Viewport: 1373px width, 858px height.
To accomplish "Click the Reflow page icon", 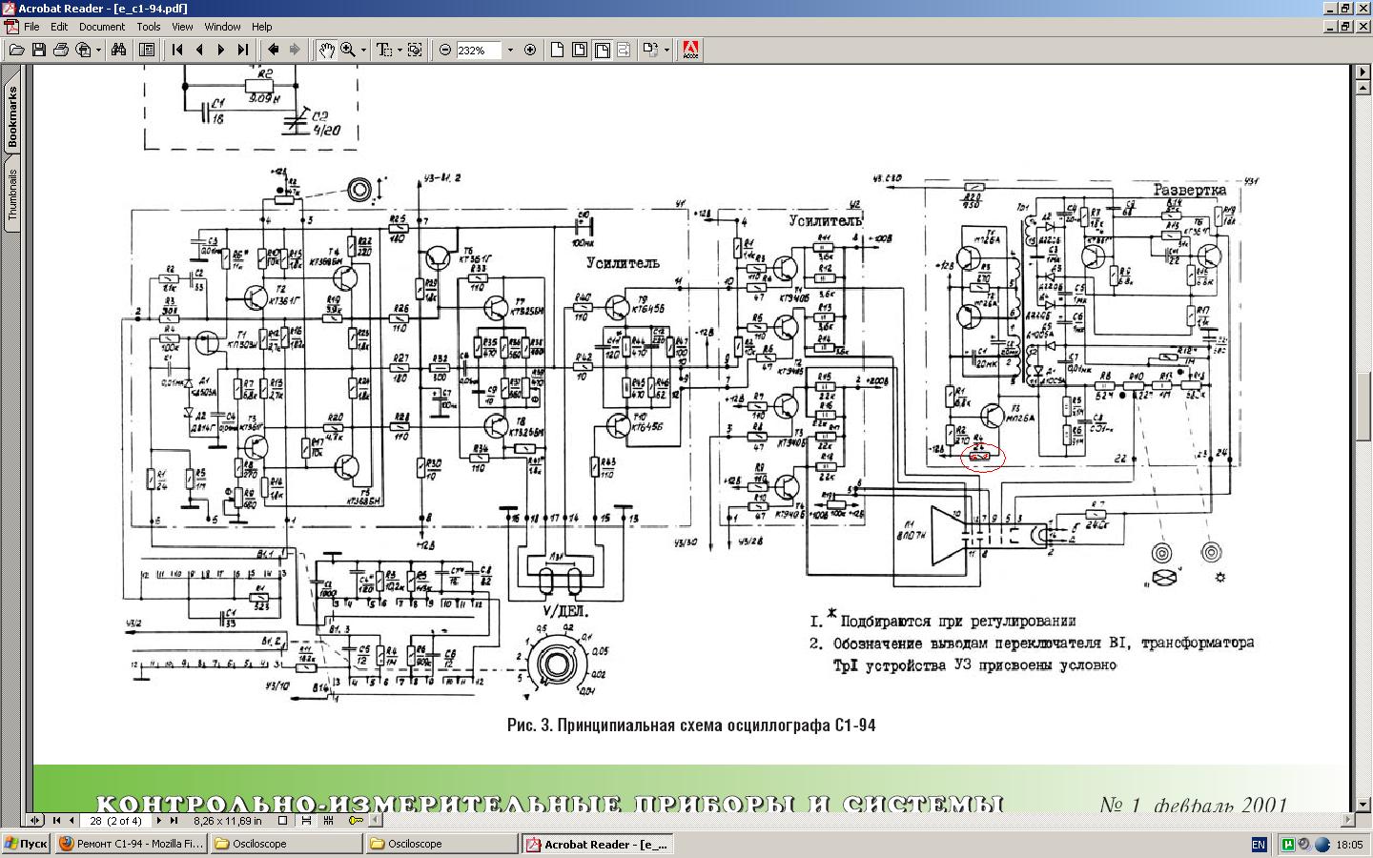I will coord(624,50).
